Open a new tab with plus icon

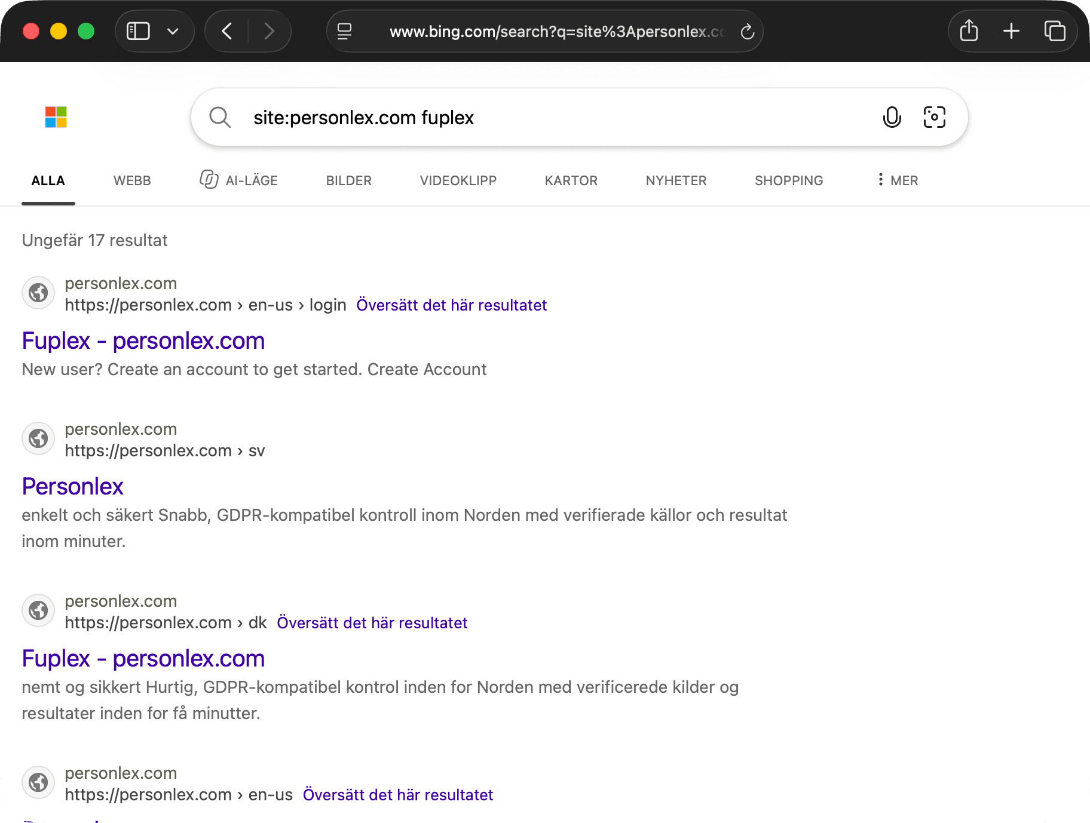coord(1011,31)
